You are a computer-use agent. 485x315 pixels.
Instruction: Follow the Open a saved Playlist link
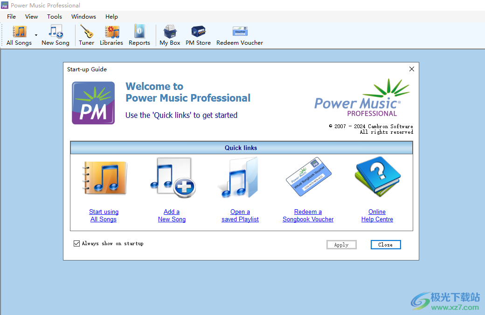tap(240, 215)
